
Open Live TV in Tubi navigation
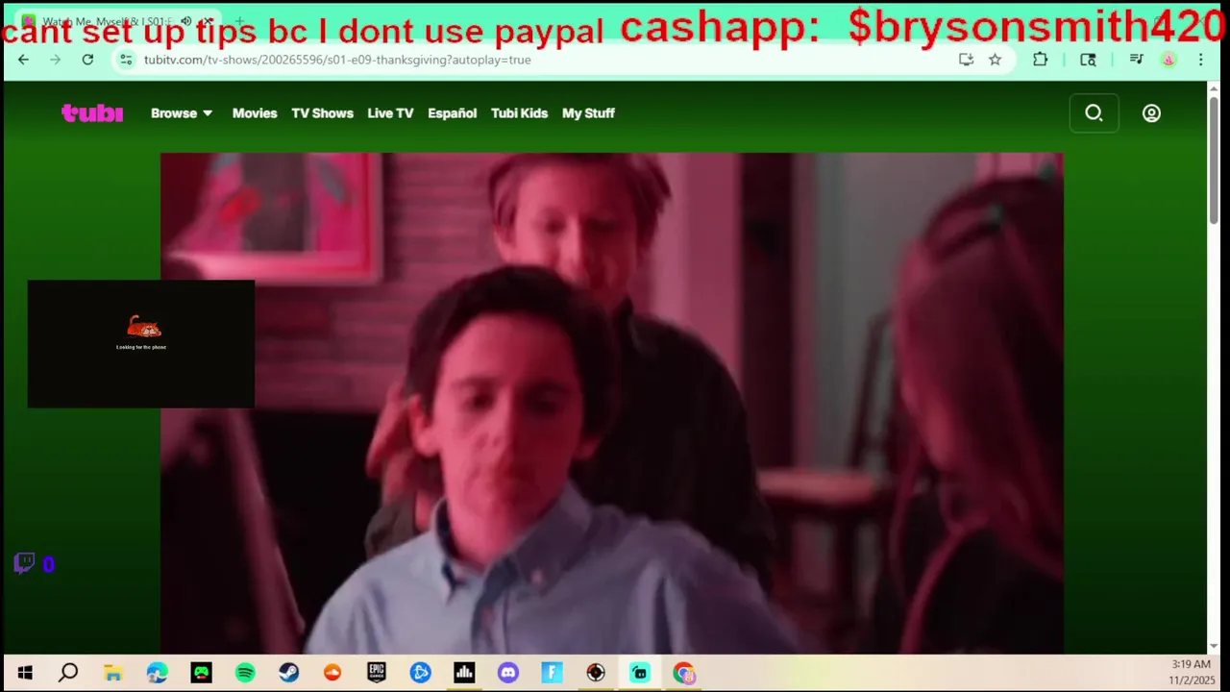pyautogui.click(x=390, y=113)
